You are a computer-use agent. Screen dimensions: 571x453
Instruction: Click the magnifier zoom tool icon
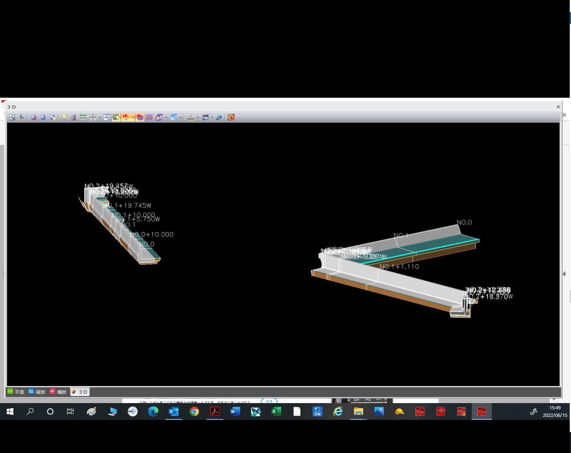[21, 117]
